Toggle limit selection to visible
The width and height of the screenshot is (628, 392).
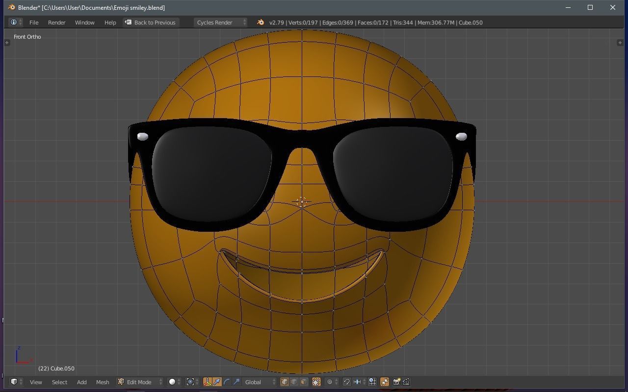tap(316, 382)
